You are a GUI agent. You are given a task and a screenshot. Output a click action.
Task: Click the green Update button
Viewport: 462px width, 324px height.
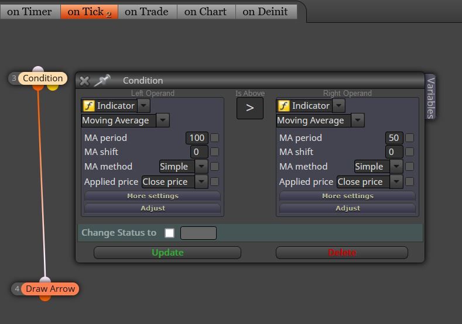(167, 253)
